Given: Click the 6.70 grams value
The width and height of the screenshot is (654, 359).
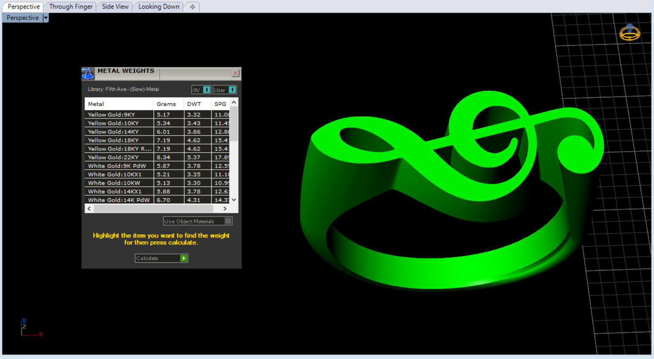Looking at the screenshot, I should click(x=163, y=200).
